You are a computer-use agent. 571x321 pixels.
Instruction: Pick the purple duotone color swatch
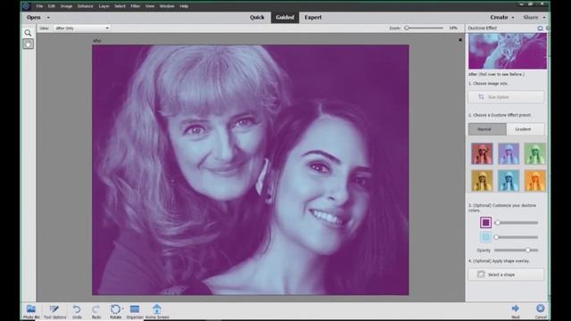tap(485, 222)
